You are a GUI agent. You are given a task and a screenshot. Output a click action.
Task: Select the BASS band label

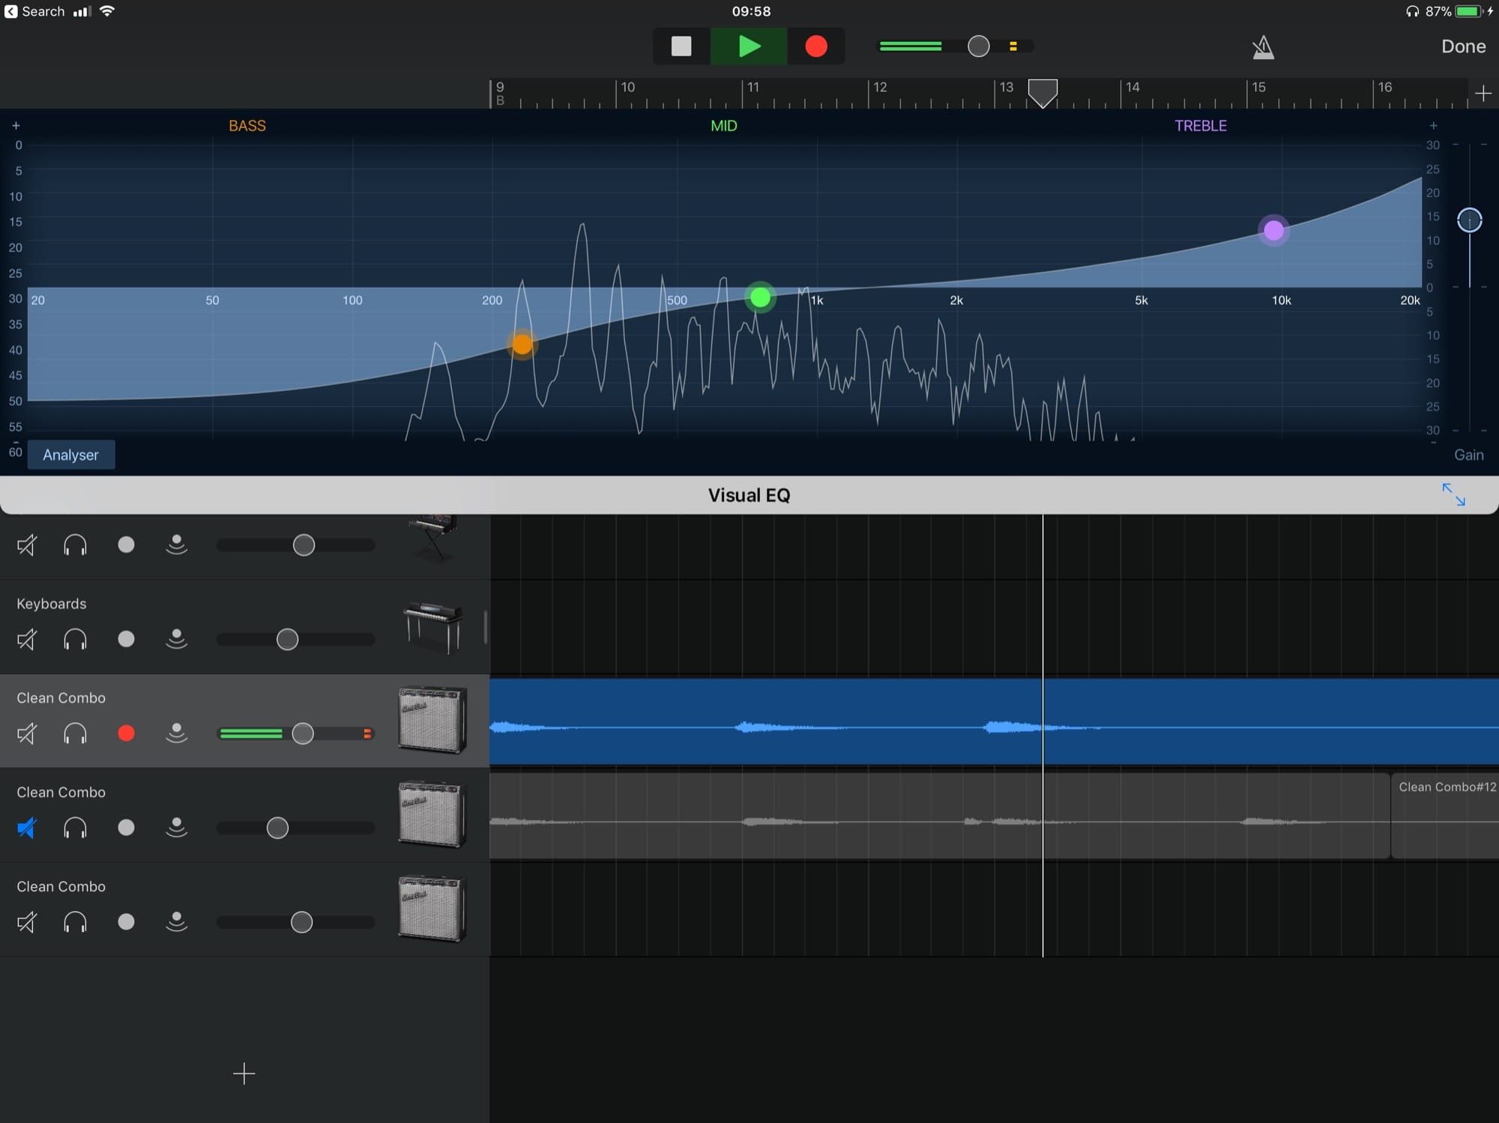point(247,126)
